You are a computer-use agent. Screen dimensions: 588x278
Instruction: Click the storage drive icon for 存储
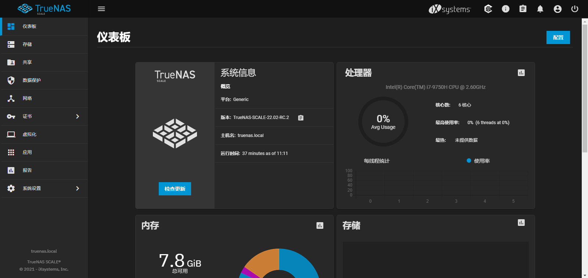11,44
